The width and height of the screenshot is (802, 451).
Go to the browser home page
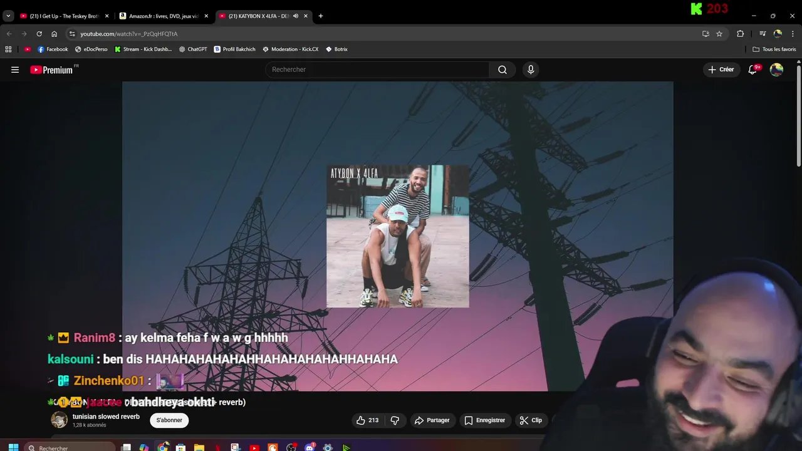tap(54, 34)
